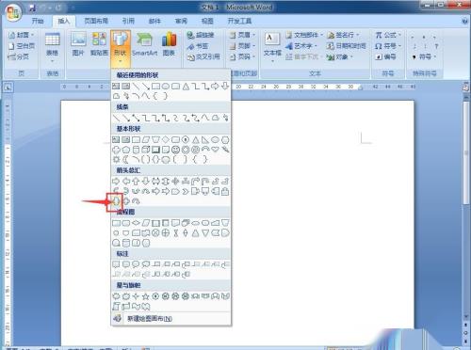Choose the Sun shape

click(116, 159)
